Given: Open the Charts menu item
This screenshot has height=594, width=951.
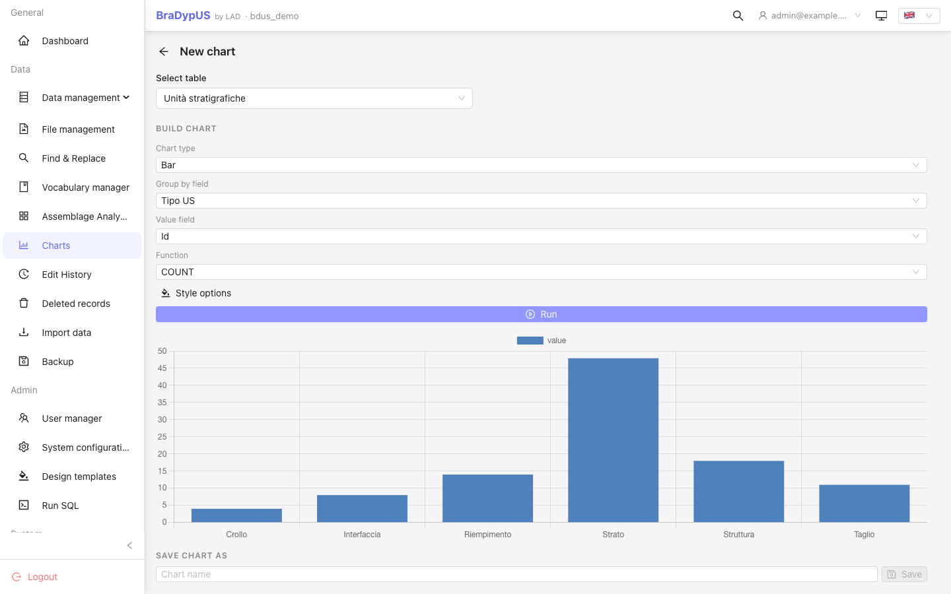Looking at the screenshot, I should tap(72, 246).
